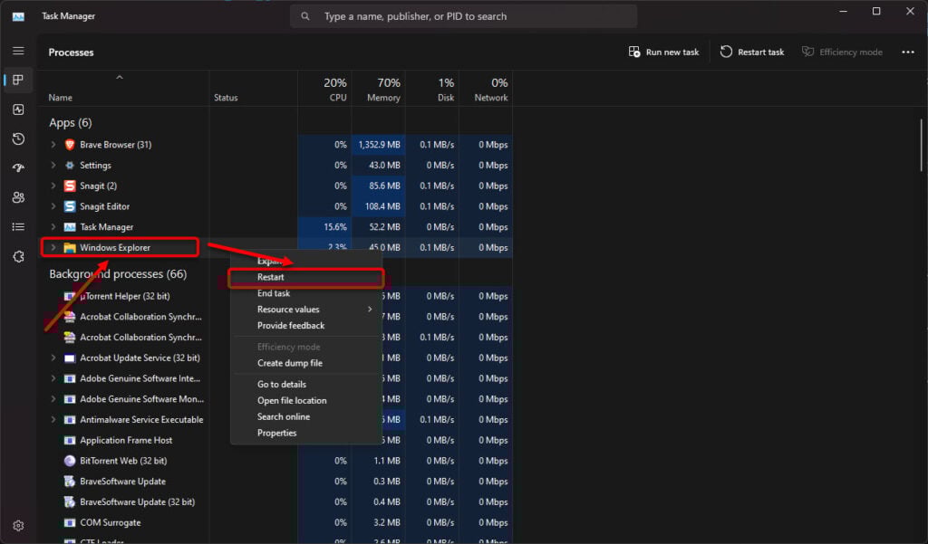Open the Performance page from the sidebar
Viewport: 928px width, 544px height.
click(x=18, y=110)
